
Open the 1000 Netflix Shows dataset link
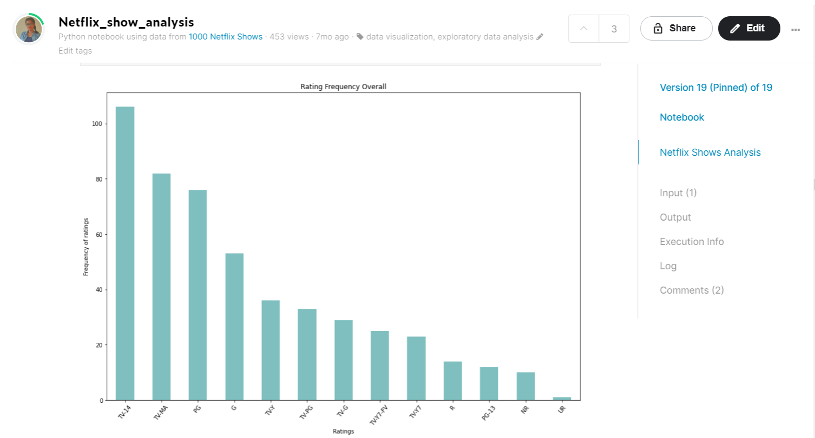tap(225, 37)
